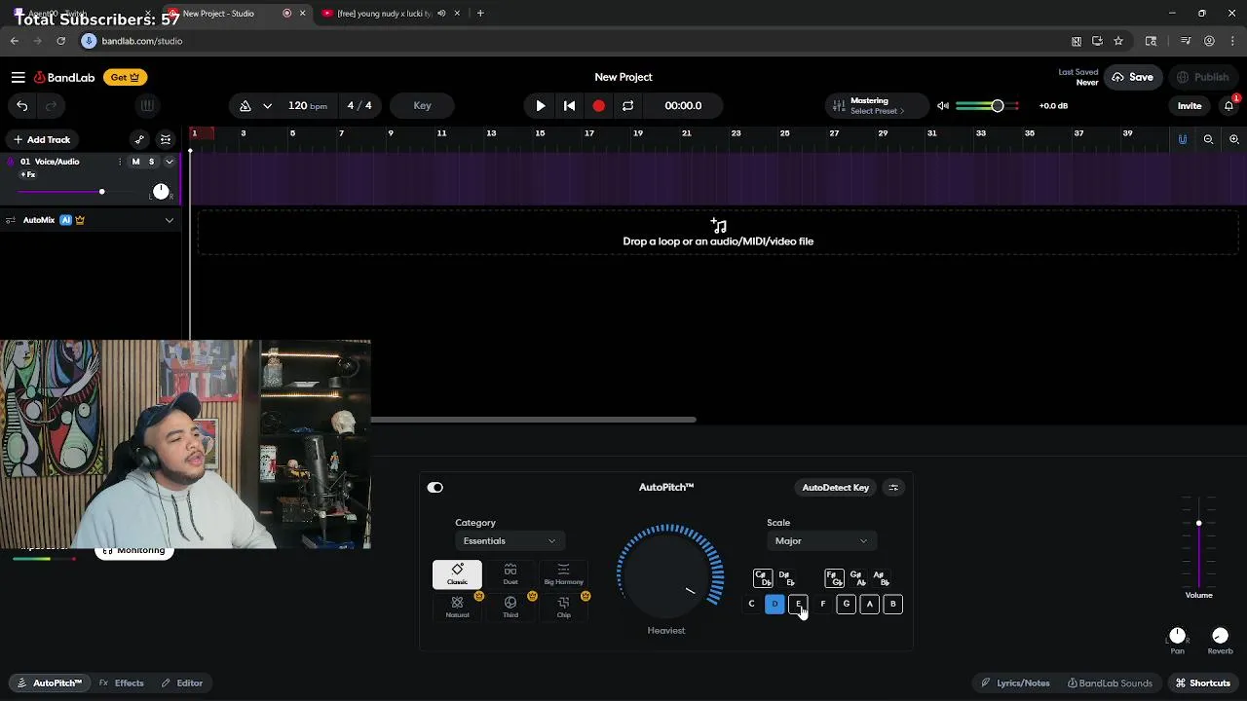The image size is (1247, 701).
Task: Select the Third preset
Action: coord(510,608)
